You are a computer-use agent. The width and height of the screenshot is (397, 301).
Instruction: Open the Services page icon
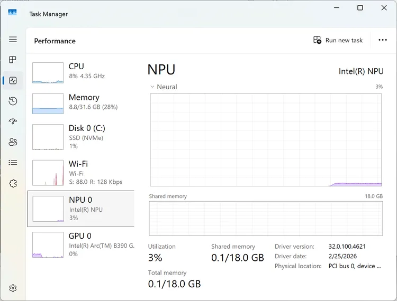(13, 183)
